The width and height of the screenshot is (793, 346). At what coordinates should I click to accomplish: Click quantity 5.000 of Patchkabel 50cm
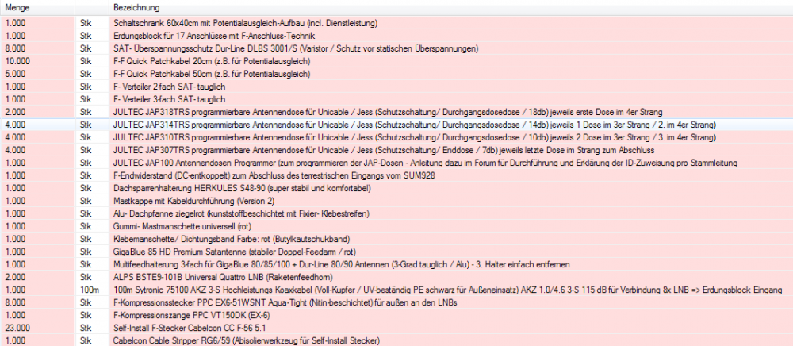17,74
